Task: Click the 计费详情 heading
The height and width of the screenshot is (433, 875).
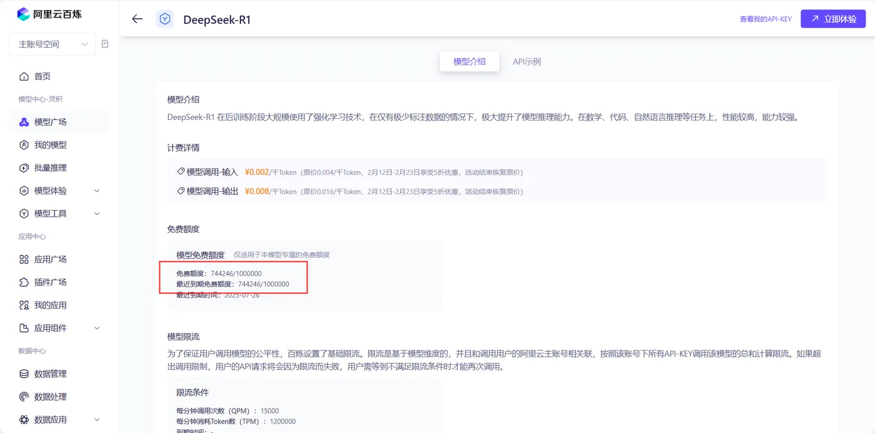Action: [x=183, y=148]
